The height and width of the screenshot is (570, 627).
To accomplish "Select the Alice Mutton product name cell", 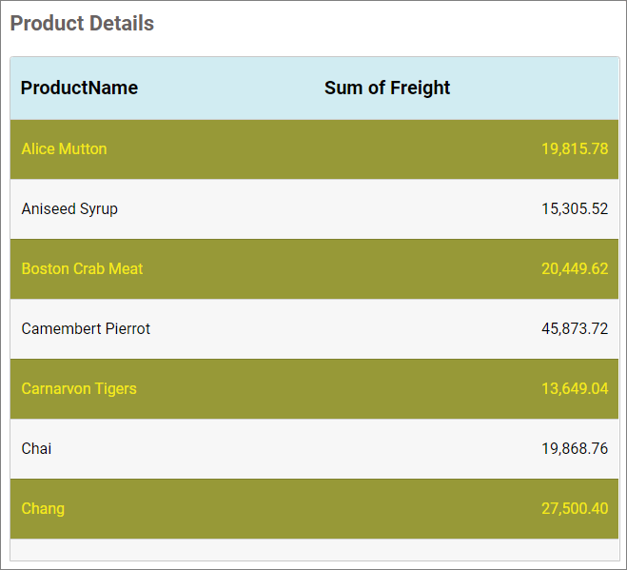I will click(64, 148).
